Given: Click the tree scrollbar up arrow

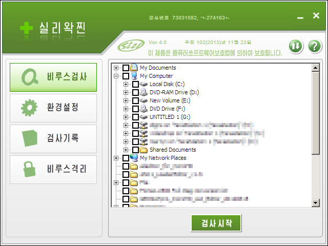Looking at the screenshot, I should (316, 68).
